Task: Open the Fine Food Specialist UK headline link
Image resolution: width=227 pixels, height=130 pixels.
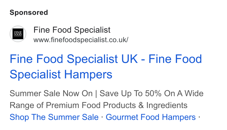Action: (x=106, y=66)
